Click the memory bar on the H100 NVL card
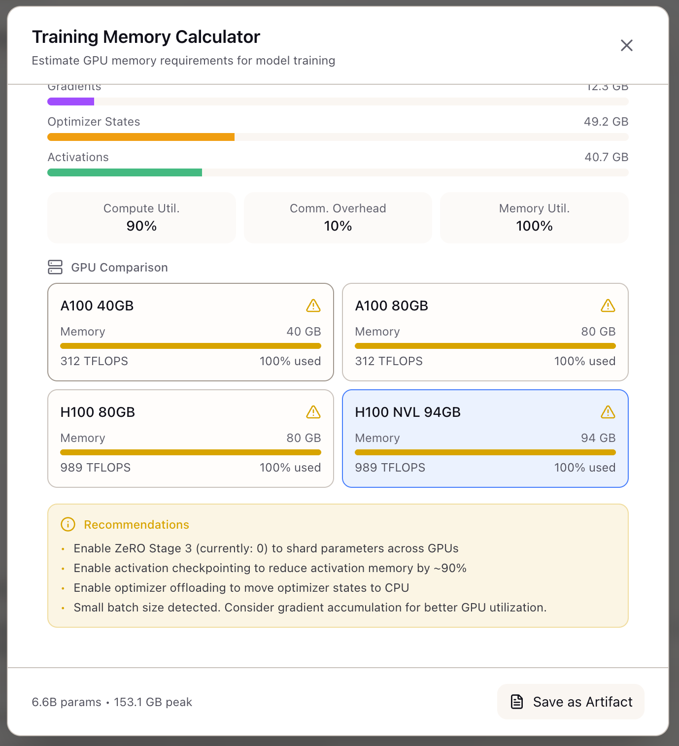Image resolution: width=679 pixels, height=746 pixels. click(x=485, y=452)
